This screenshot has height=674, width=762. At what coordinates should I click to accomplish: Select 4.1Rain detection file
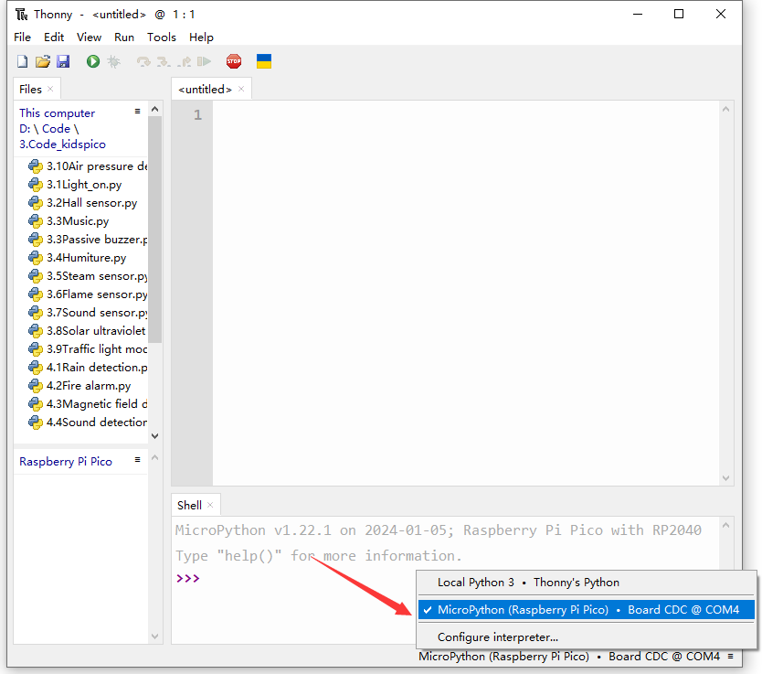tap(88, 368)
